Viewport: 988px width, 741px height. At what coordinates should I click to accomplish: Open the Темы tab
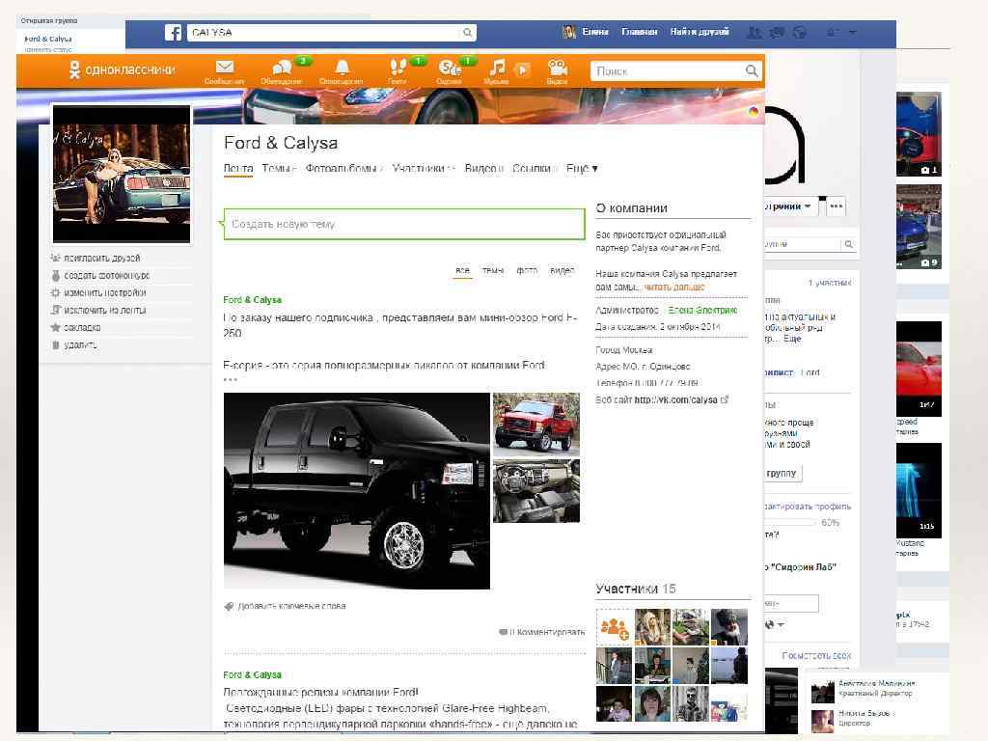point(277,169)
